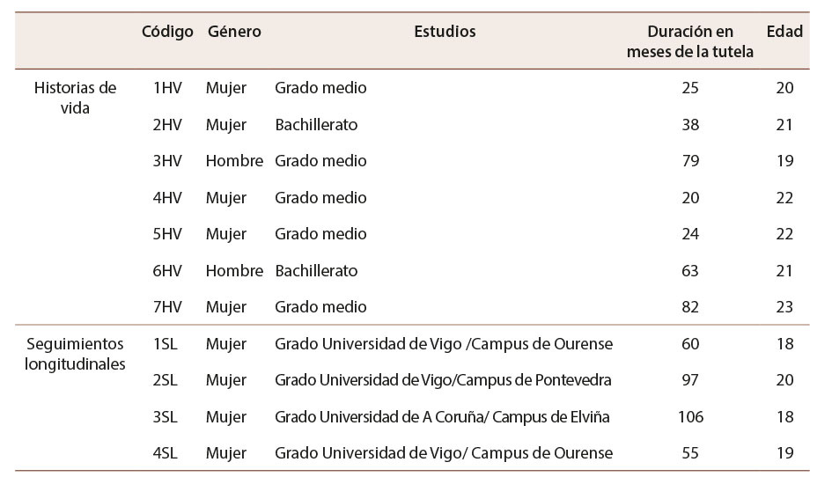Click the Bachillerato cell in row 2HV
832x477 pixels.
click(x=316, y=125)
